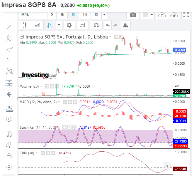Open MACD indicator settings gear
Image resolution: width=194 pixels, height=176 pixels.
tap(70, 102)
